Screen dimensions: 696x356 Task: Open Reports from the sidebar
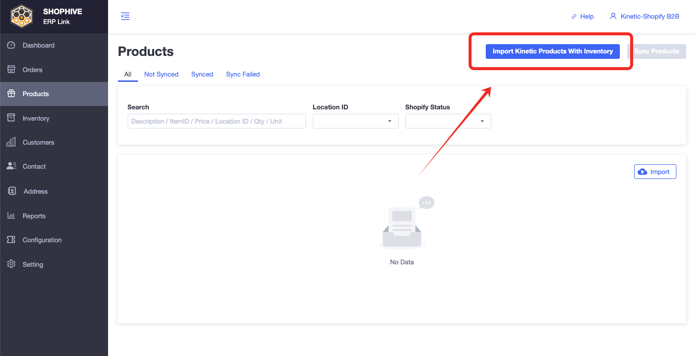[x=54, y=216]
